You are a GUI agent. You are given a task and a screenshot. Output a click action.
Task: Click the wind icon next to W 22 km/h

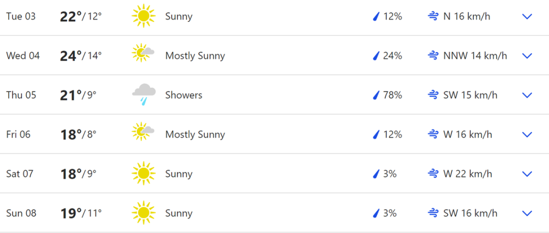433,174
